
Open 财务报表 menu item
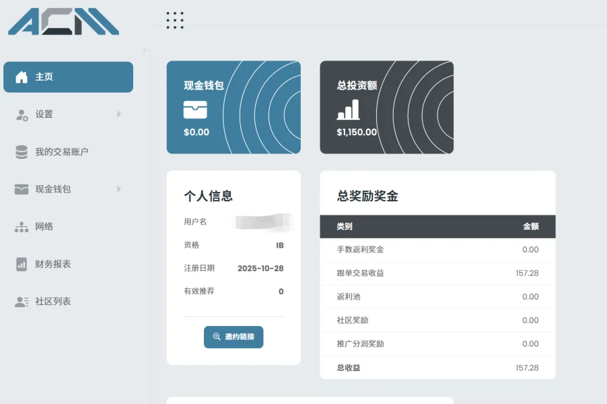(68, 264)
